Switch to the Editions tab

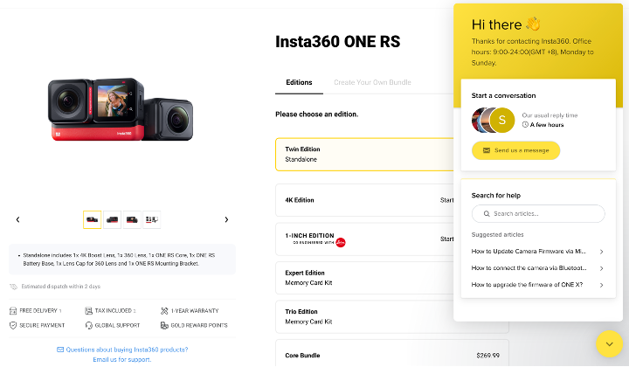point(299,82)
